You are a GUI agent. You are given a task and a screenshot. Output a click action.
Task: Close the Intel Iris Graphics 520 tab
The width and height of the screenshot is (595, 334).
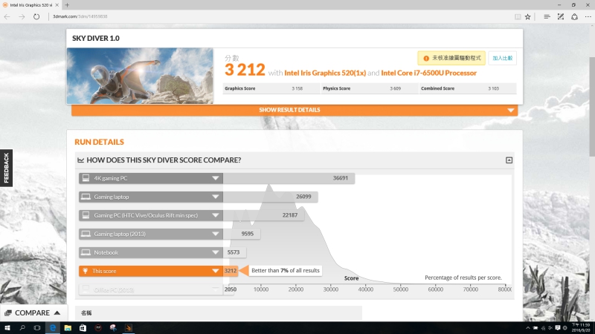(x=57, y=5)
